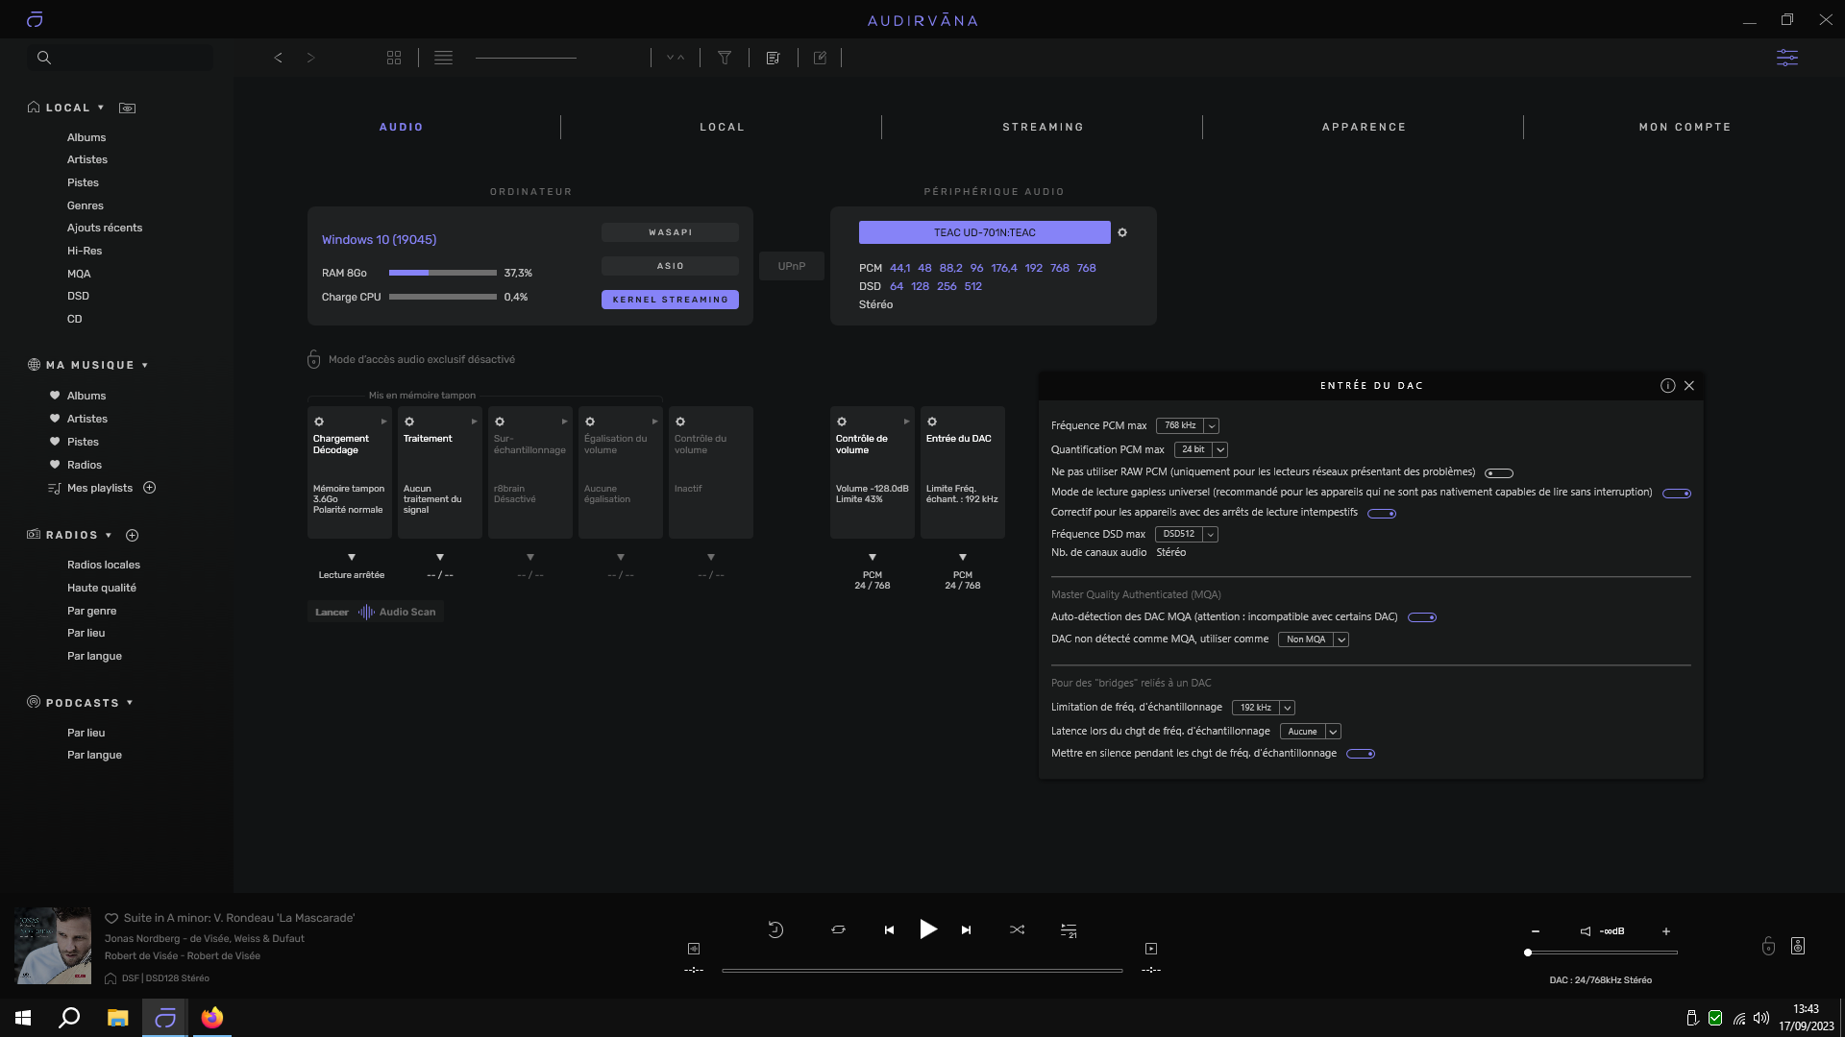Click the exclusive access lock icon
Image resolution: width=1845 pixels, height=1037 pixels.
point(313,359)
